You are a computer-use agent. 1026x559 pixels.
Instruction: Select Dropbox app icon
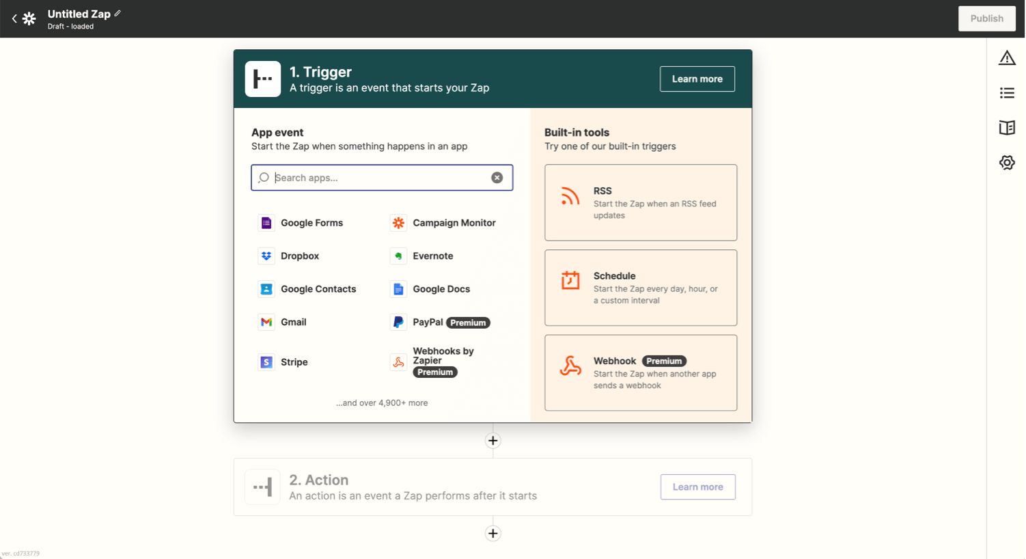[266, 256]
